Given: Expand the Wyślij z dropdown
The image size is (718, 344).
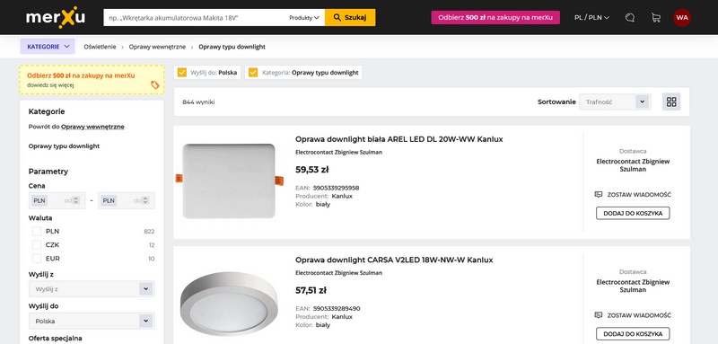Looking at the screenshot, I should (92, 289).
